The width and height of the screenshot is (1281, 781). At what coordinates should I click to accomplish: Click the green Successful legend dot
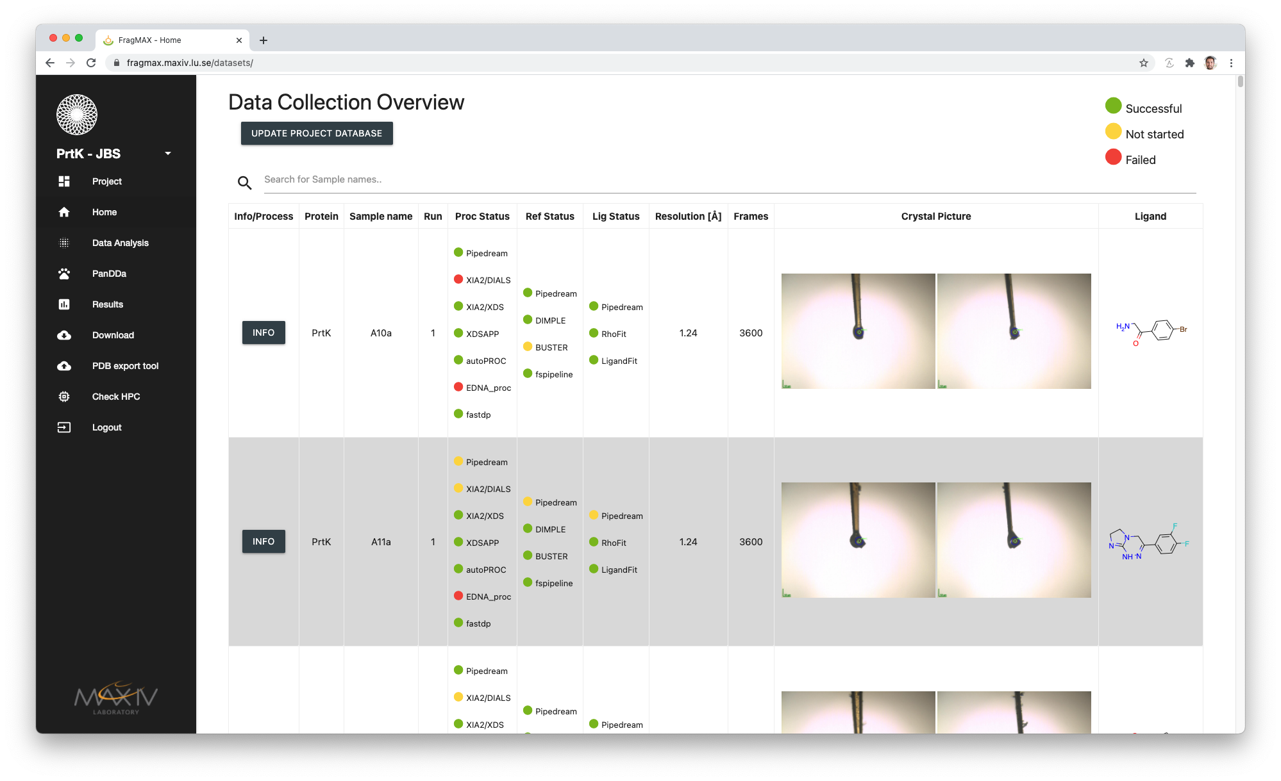1113,106
